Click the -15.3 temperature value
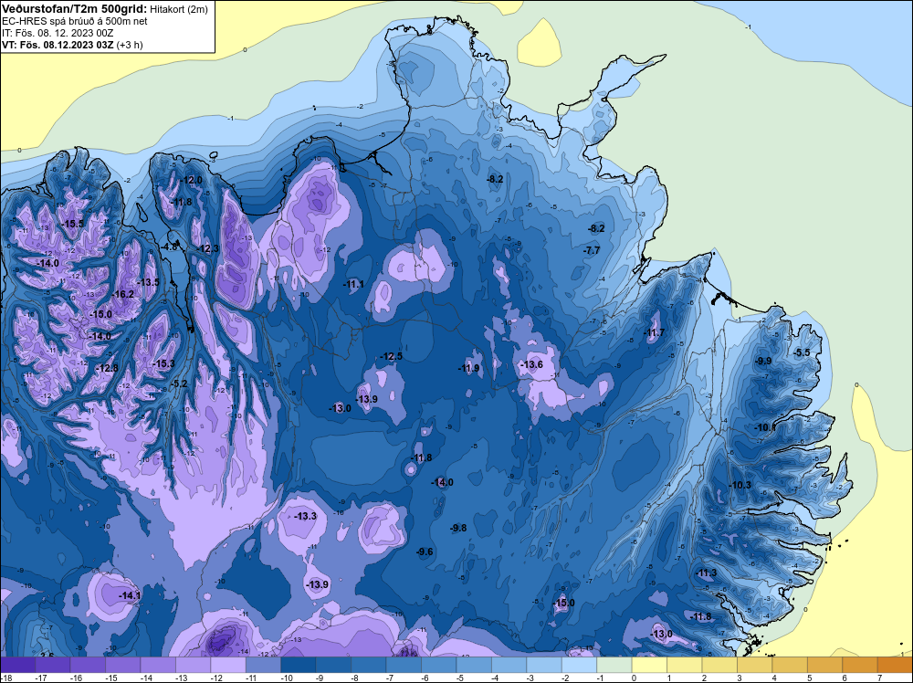The width and height of the screenshot is (913, 683). [x=163, y=363]
